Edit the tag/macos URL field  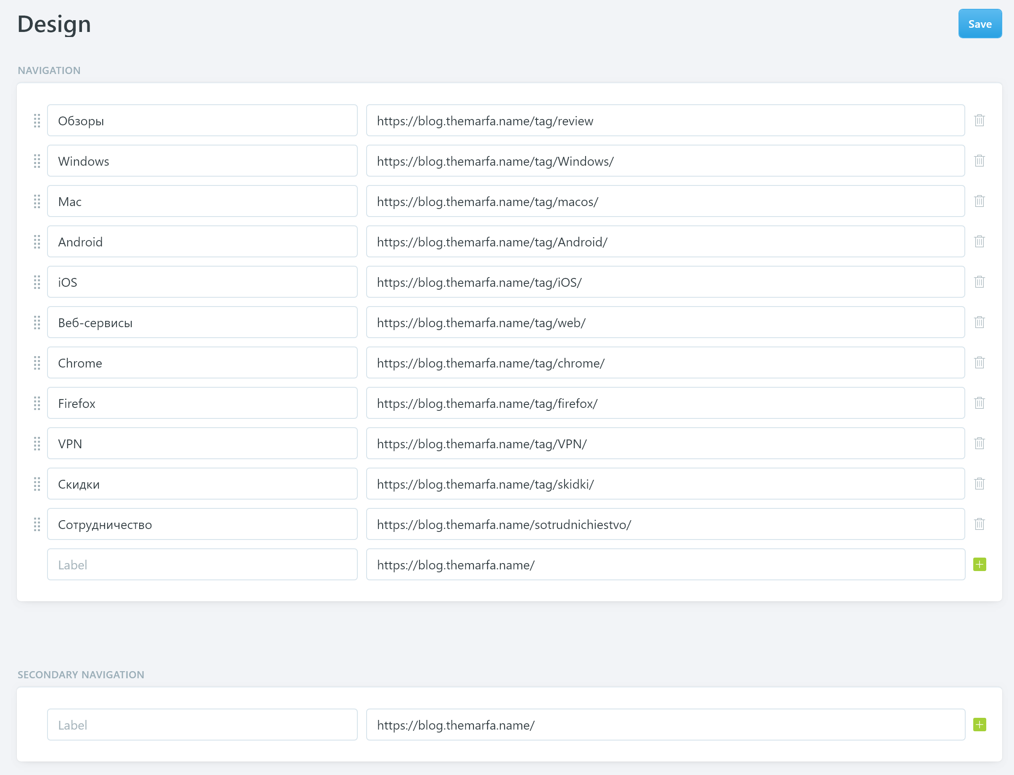665,201
